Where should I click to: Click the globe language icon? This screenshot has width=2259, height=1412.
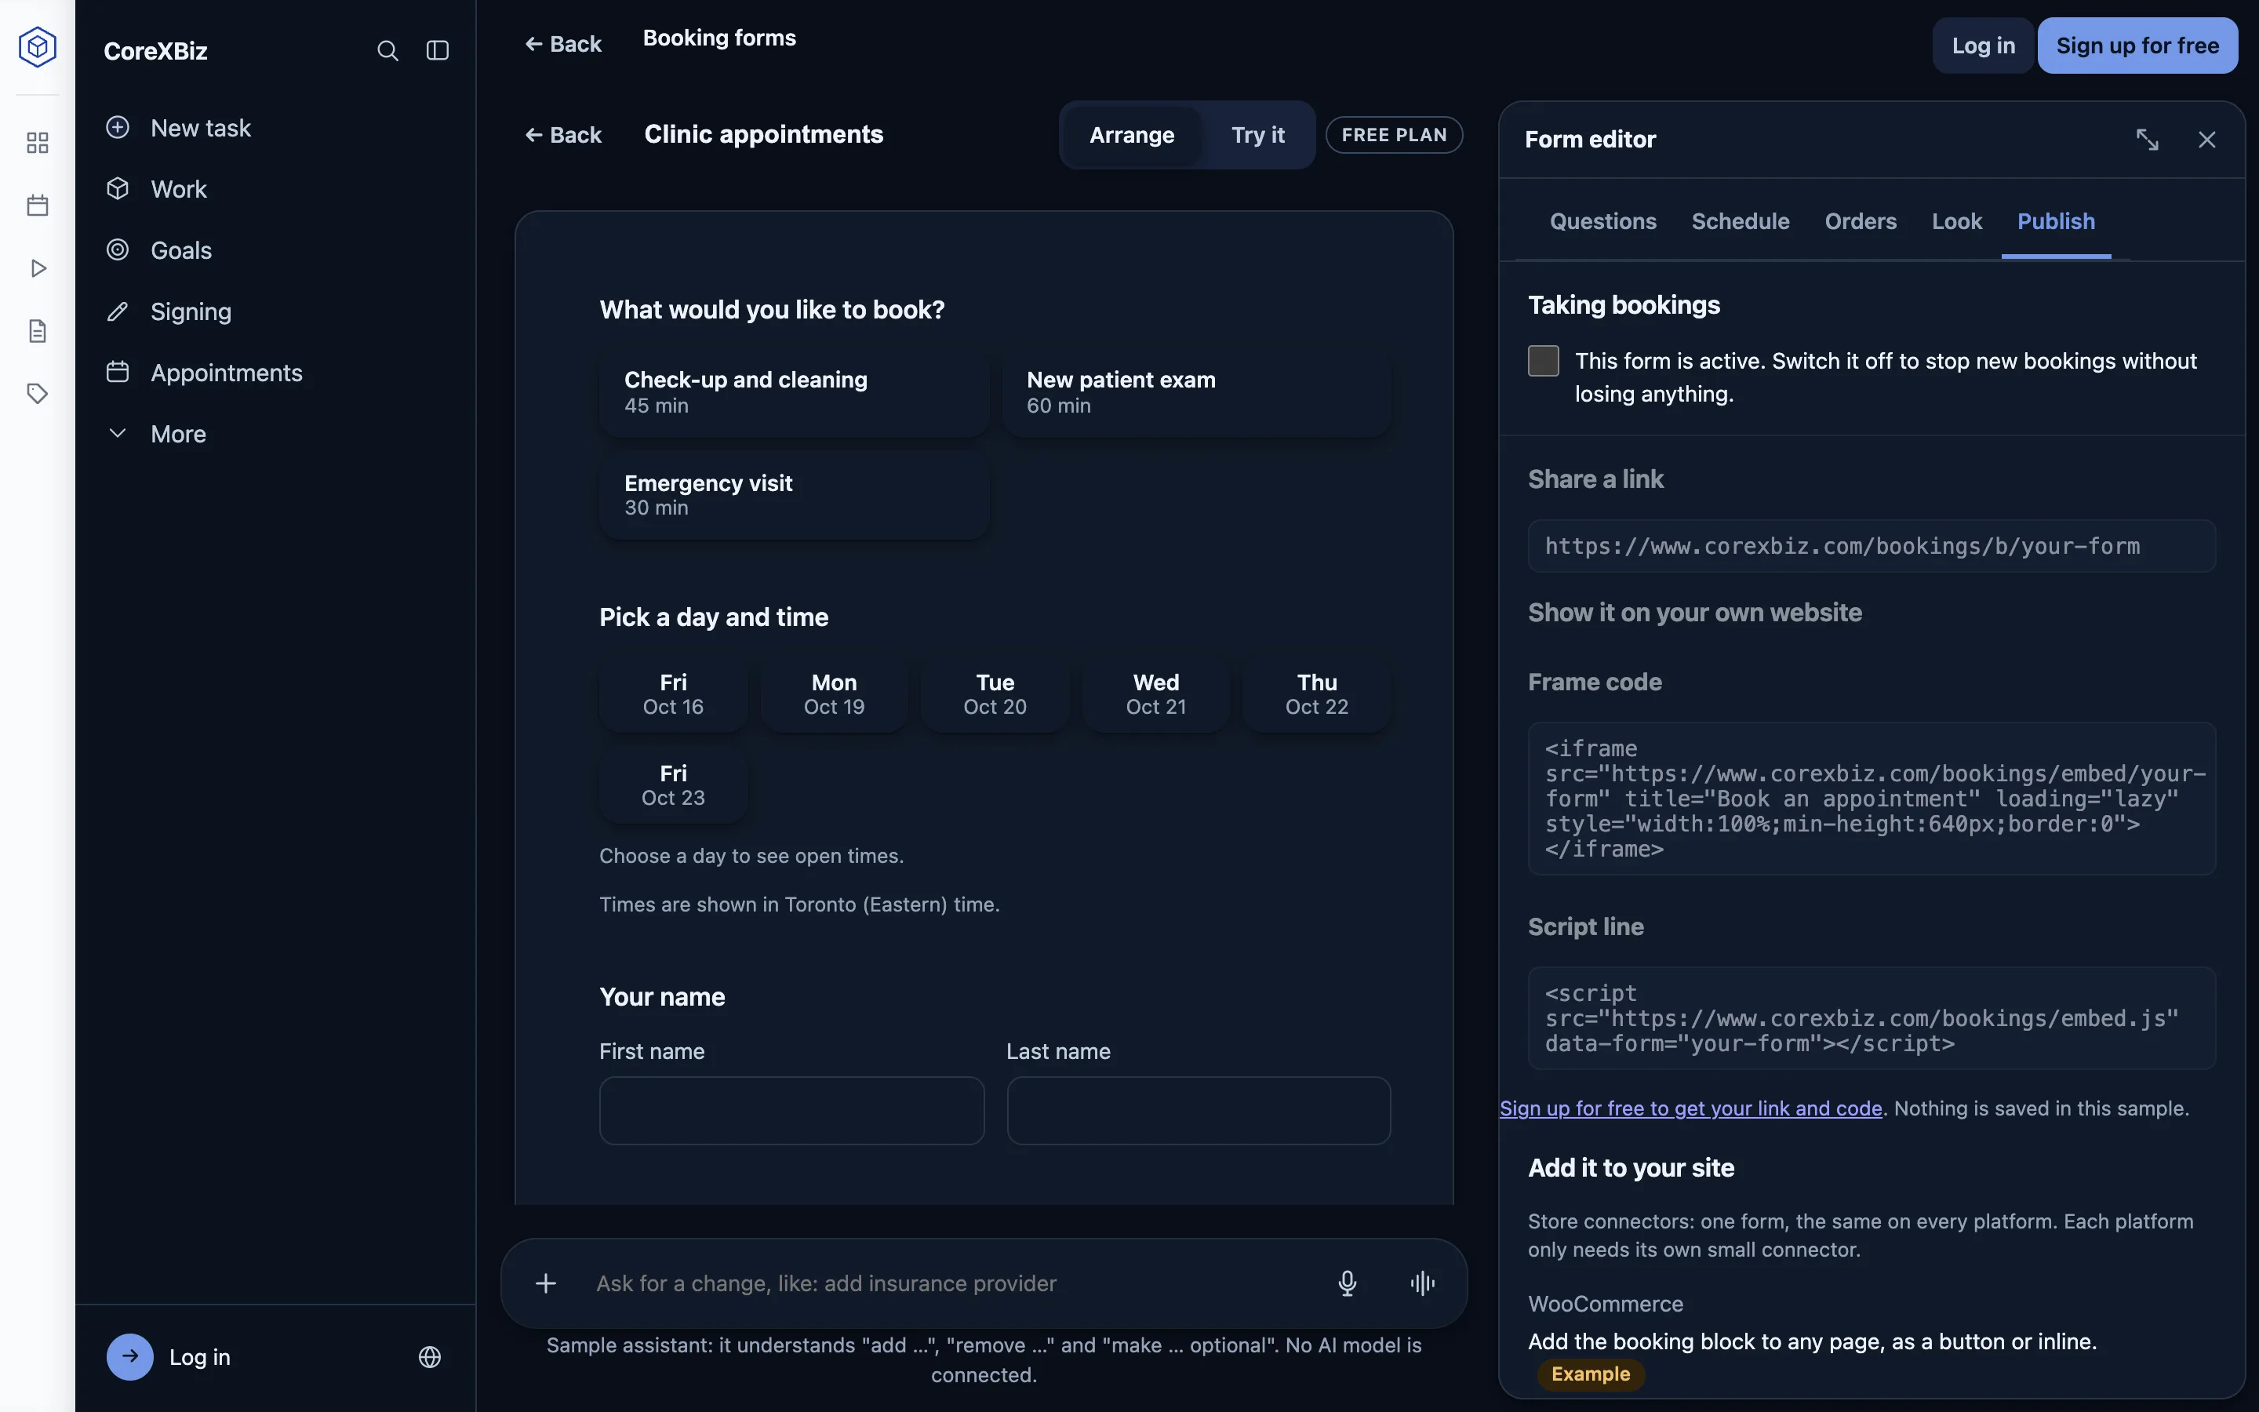429,1357
